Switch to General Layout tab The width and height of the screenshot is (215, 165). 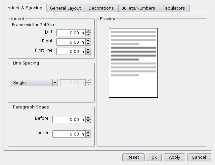tap(65, 8)
